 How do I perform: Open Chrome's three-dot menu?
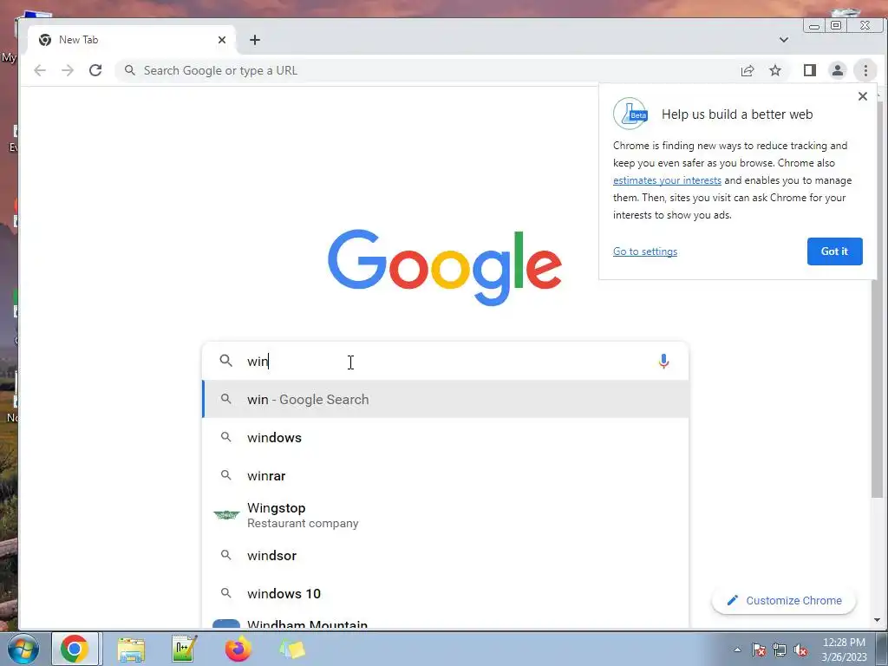865,70
